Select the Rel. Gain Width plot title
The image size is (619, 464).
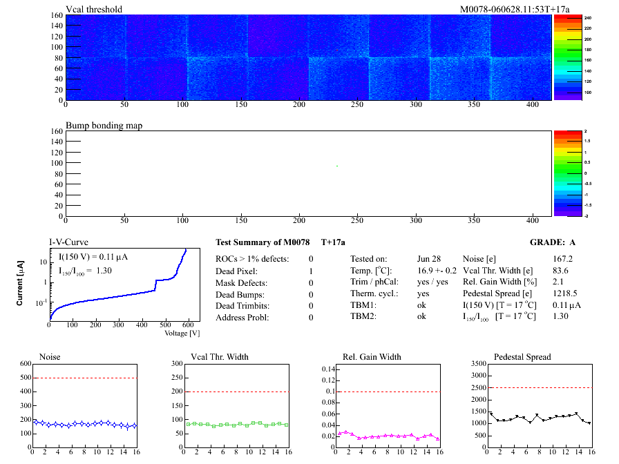pos(372,357)
